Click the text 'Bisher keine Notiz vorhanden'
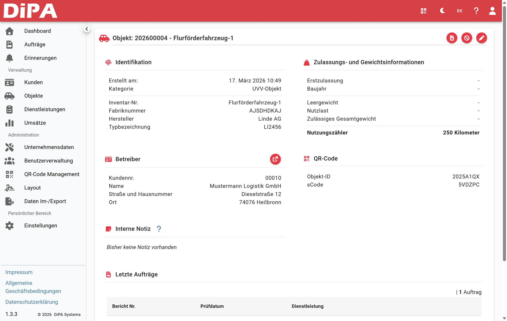The height and width of the screenshot is (321, 507). coord(142,247)
